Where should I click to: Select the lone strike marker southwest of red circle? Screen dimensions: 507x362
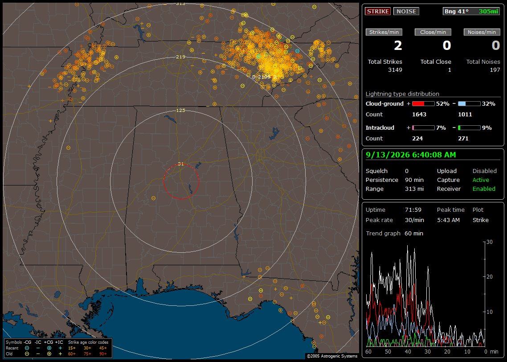point(154,198)
